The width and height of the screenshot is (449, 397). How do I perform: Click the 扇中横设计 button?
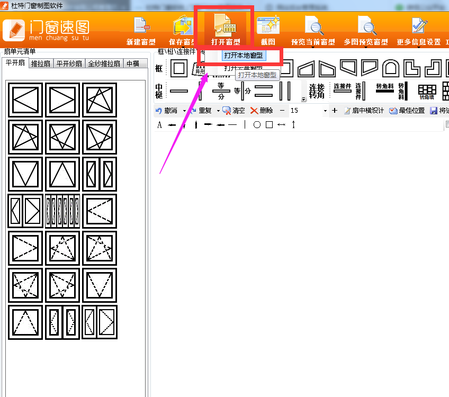pyautogui.click(x=364, y=111)
